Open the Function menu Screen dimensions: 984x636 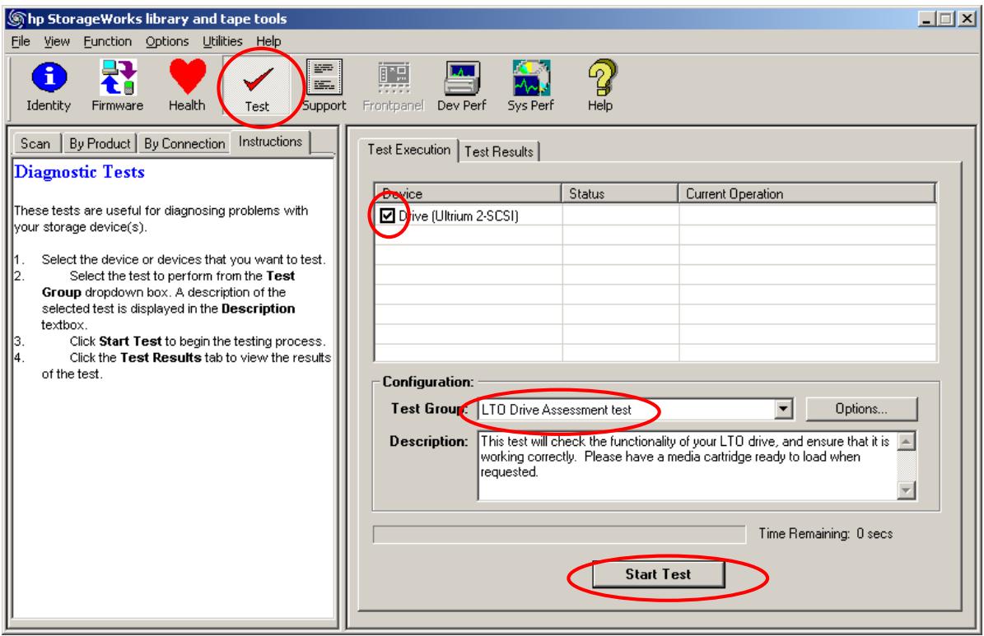pos(107,41)
